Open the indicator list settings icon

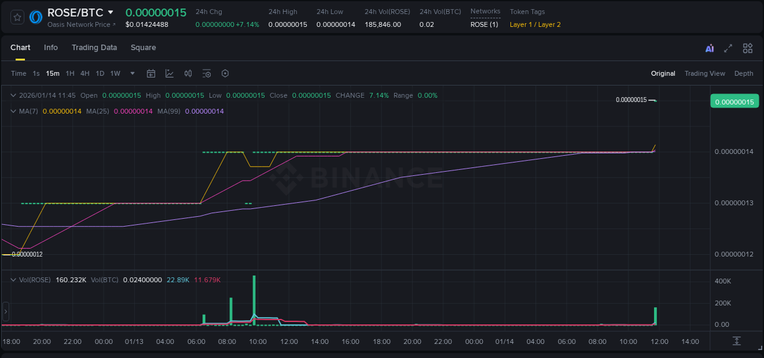[206, 73]
